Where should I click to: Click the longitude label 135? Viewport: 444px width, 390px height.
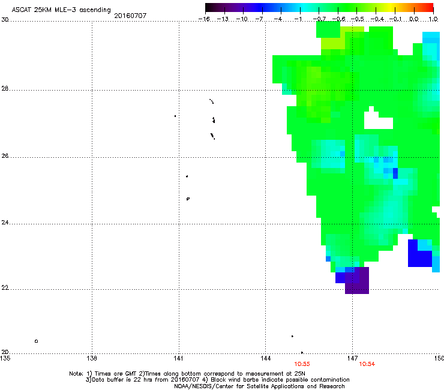click(5, 358)
